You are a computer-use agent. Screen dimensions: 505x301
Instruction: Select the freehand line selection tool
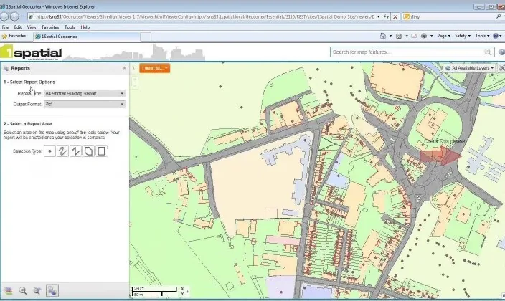click(x=62, y=151)
